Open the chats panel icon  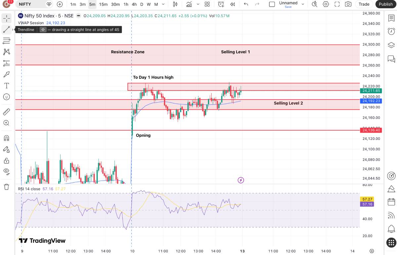(x=391, y=59)
